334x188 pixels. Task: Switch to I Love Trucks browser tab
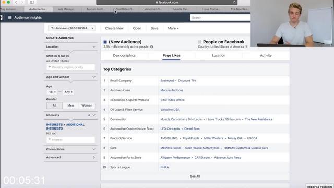point(211,9)
